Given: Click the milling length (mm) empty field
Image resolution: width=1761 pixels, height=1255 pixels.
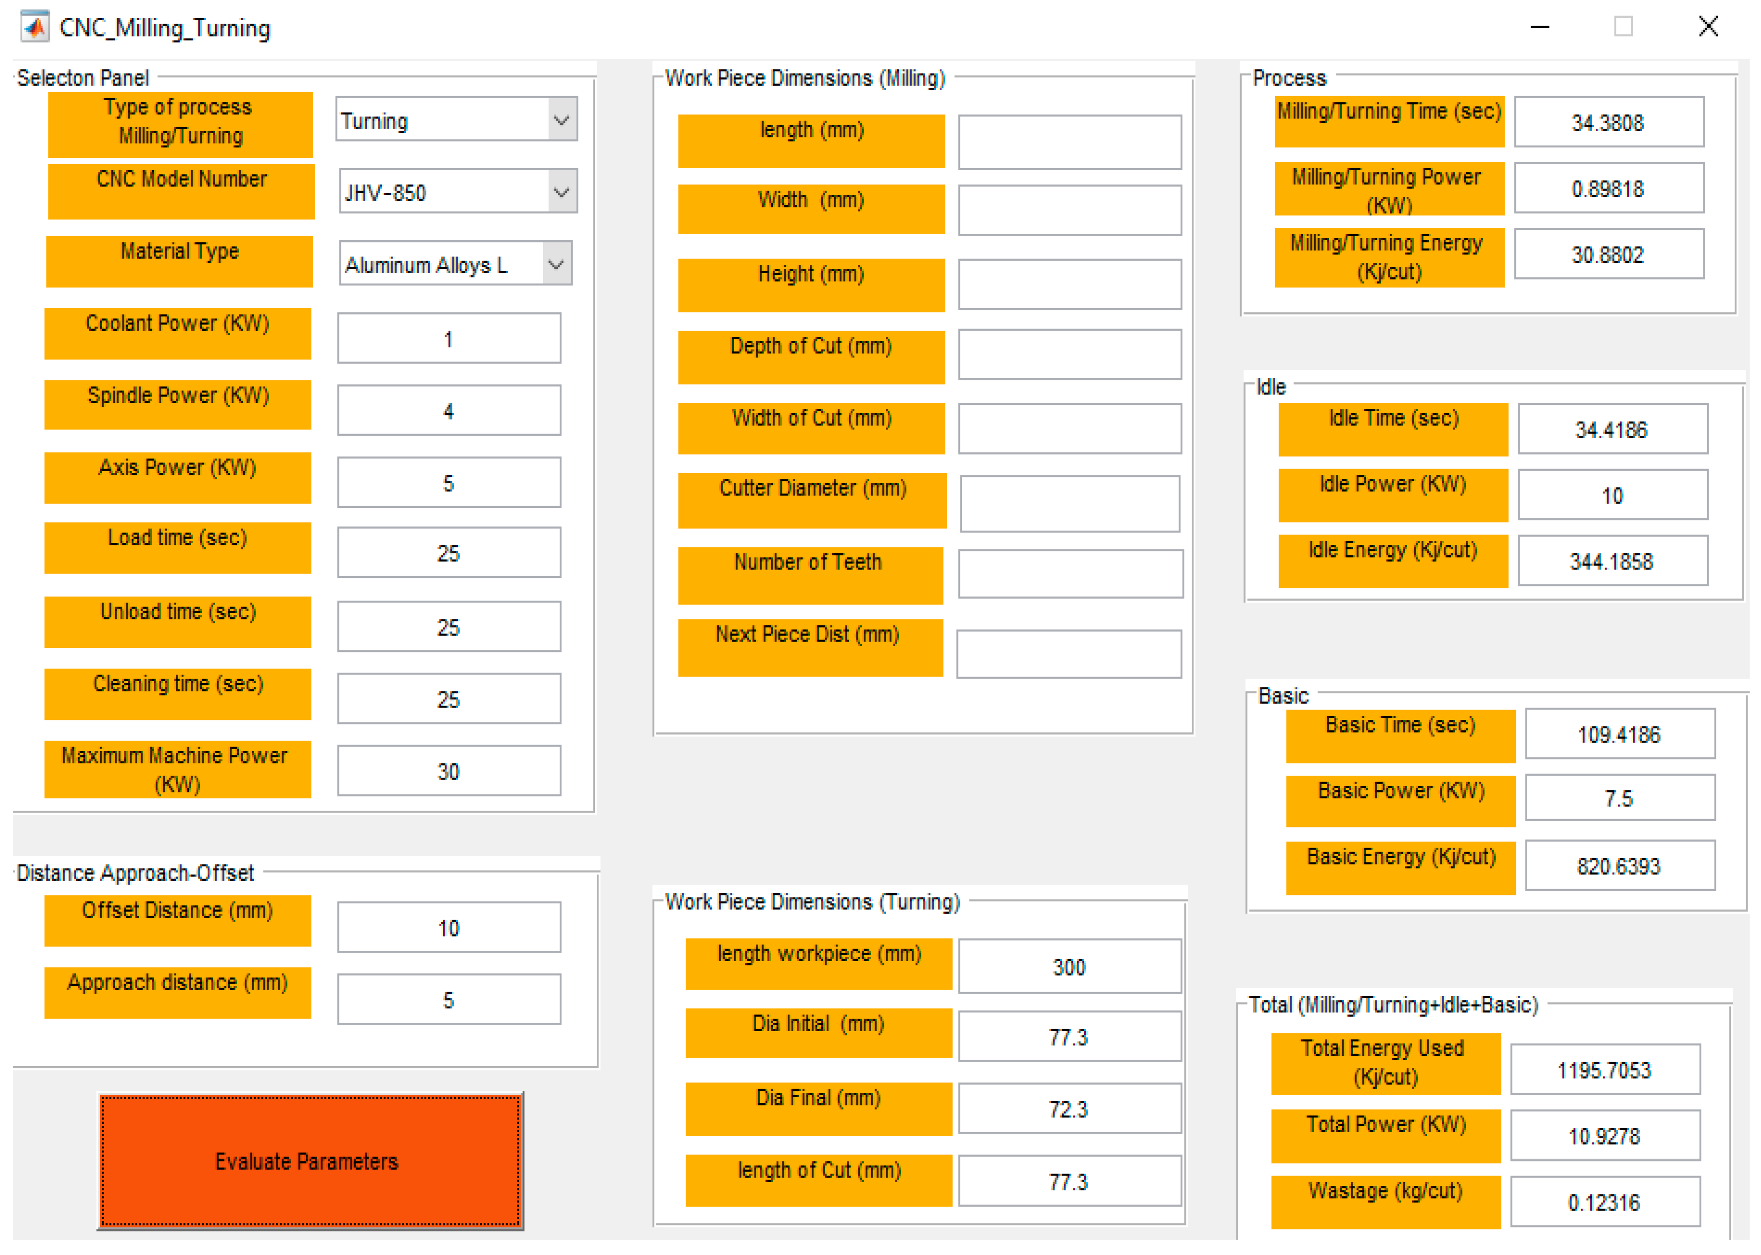Looking at the screenshot, I should 1069,142.
